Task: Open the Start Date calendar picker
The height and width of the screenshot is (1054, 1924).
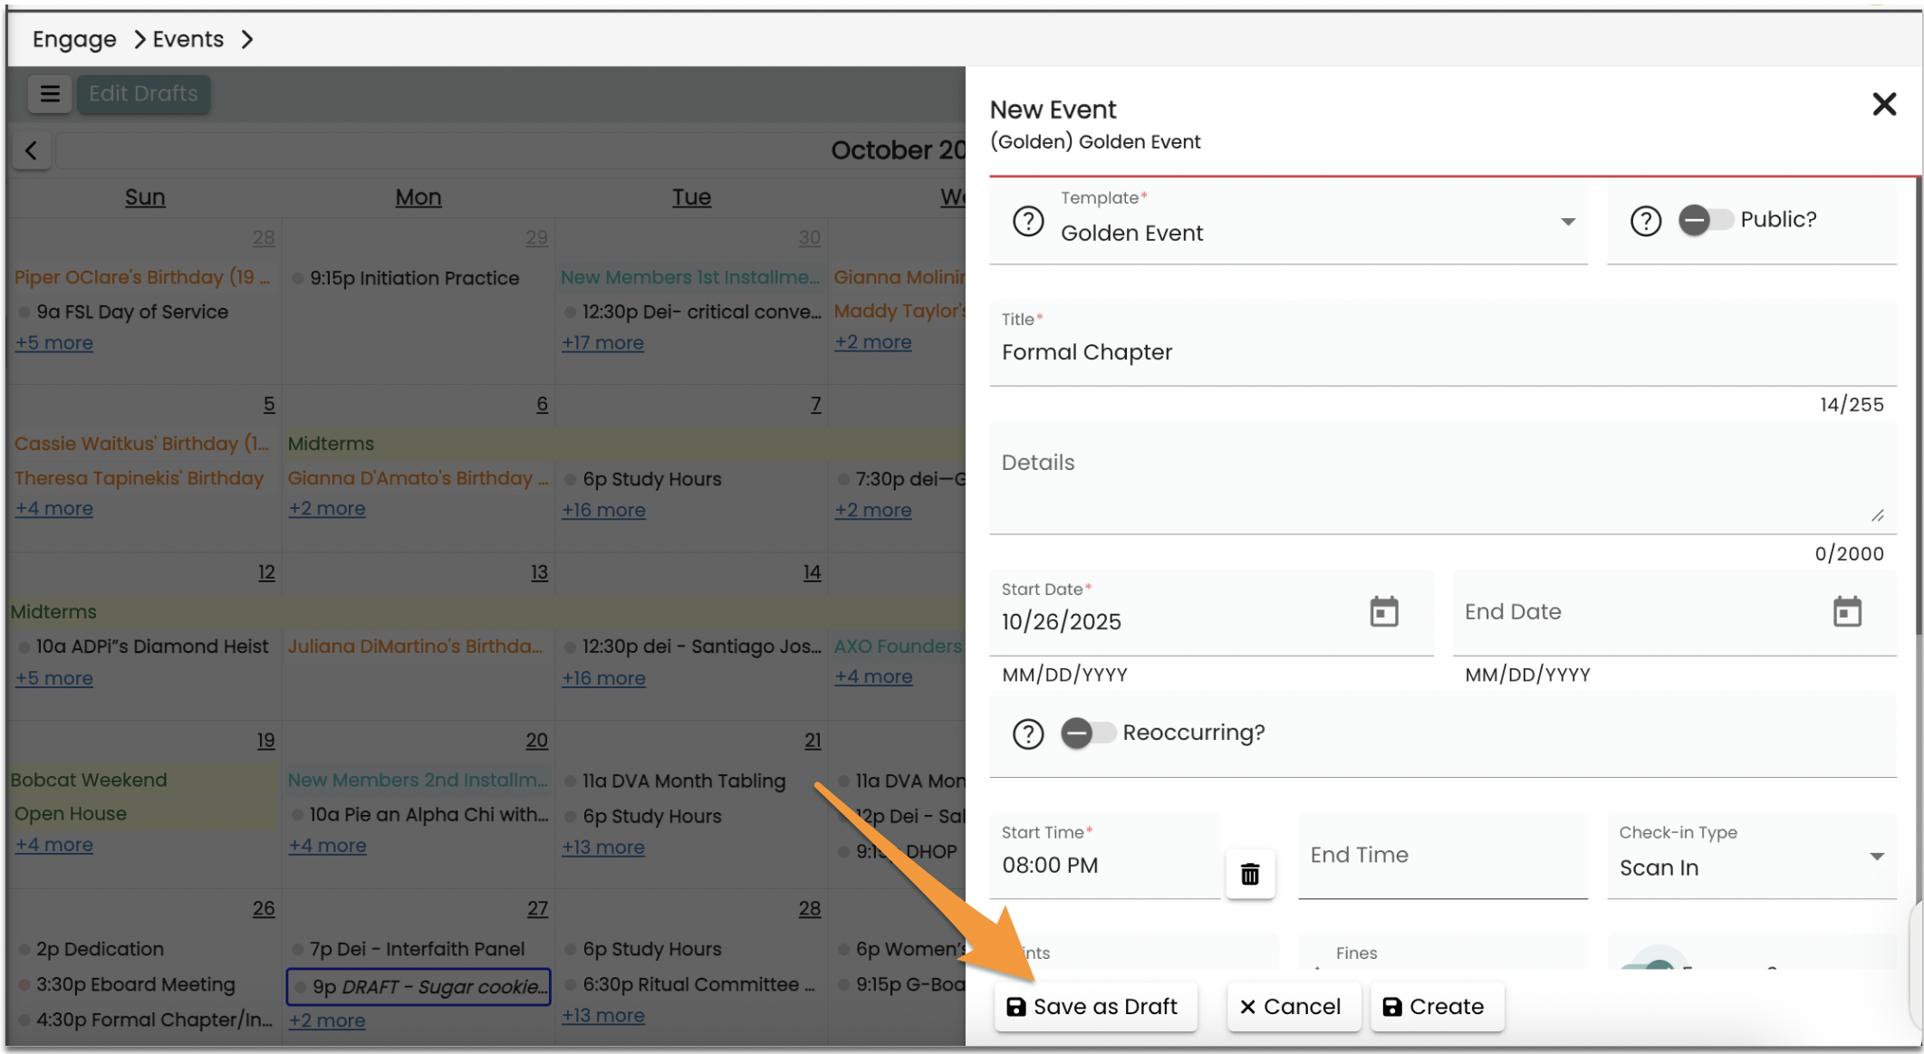Action: coord(1383,612)
